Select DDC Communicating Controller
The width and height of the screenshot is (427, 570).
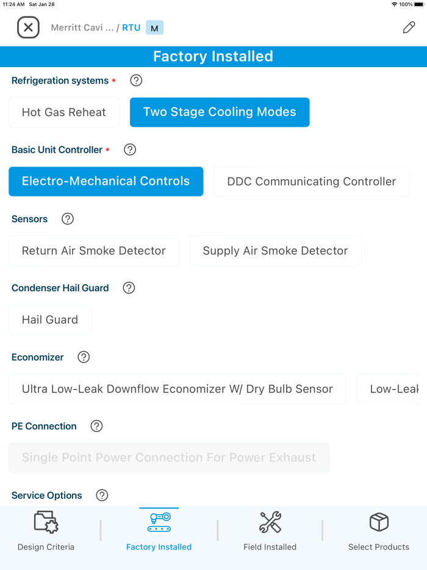click(x=311, y=181)
